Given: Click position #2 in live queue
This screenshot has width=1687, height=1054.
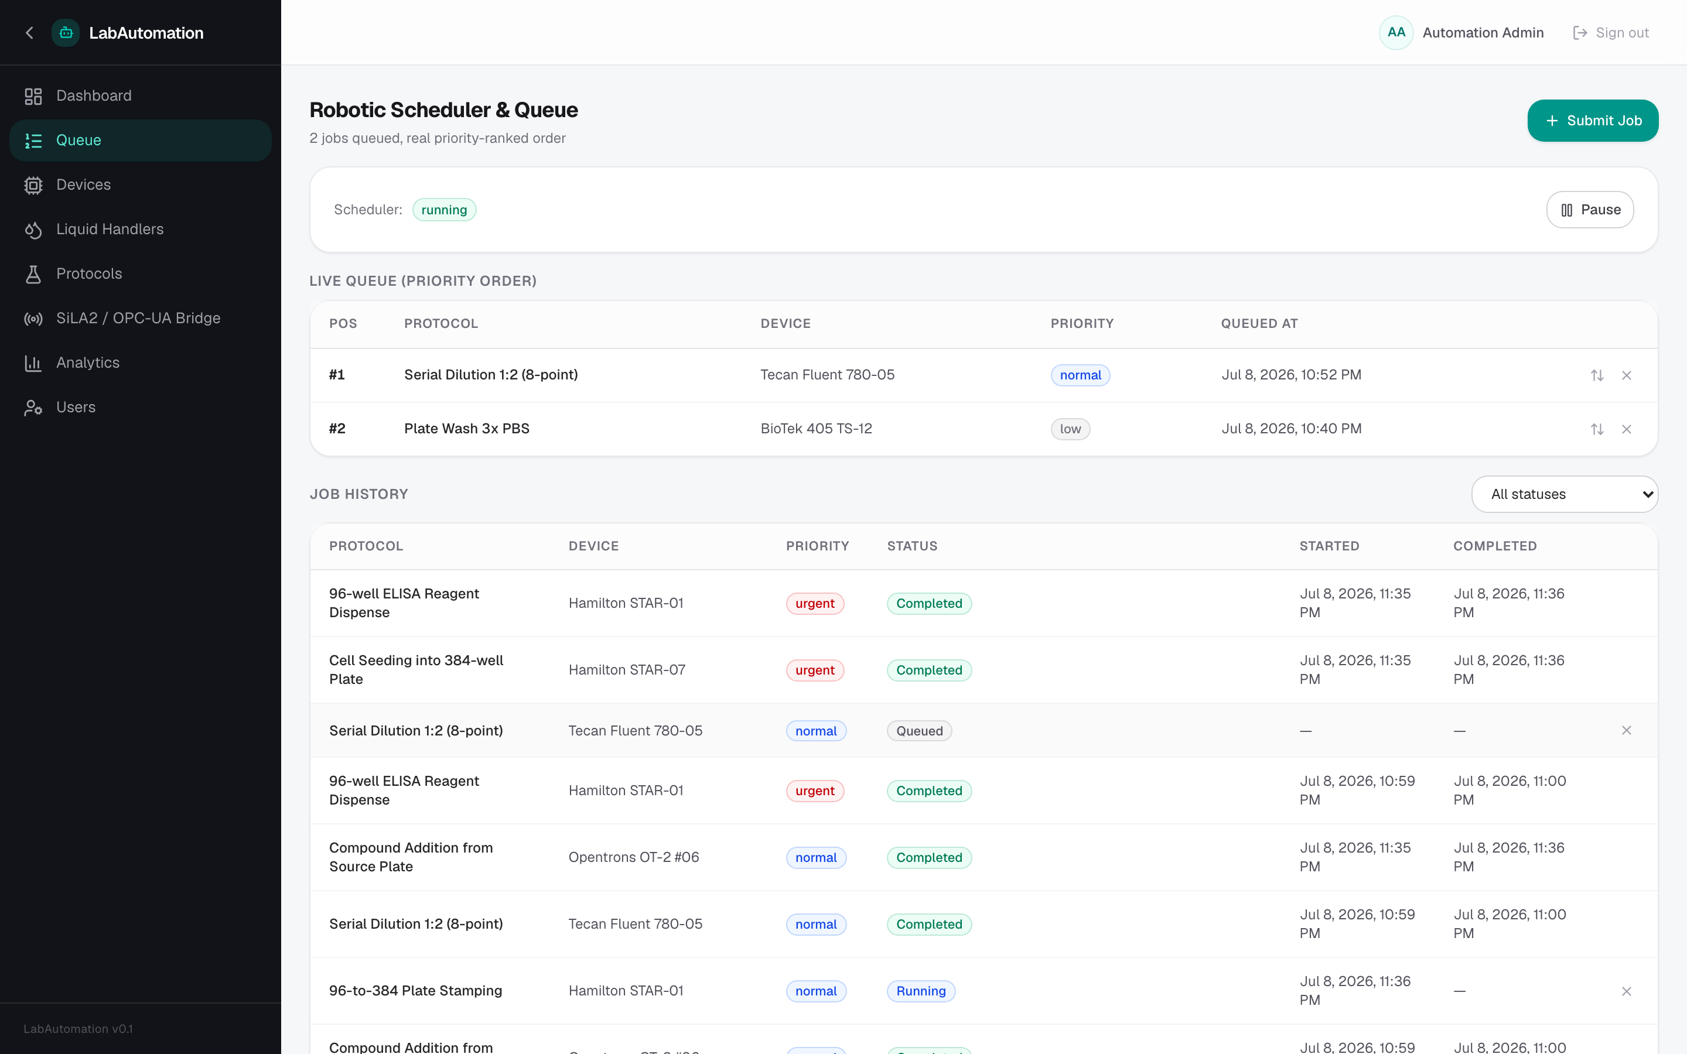Looking at the screenshot, I should (x=337, y=429).
